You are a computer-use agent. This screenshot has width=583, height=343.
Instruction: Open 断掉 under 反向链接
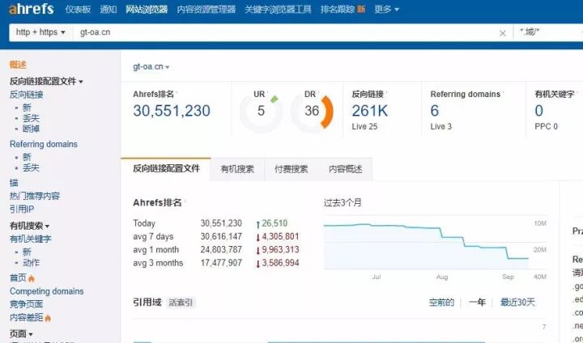click(x=31, y=129)
